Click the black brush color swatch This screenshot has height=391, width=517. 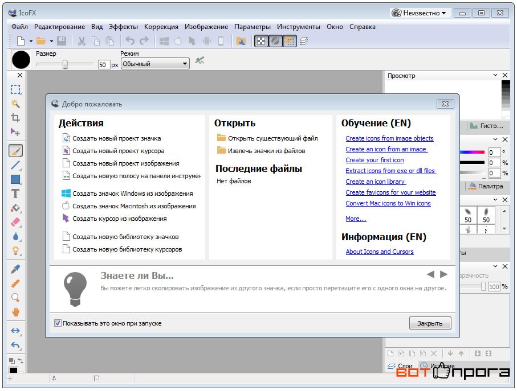(x=21, y=60)
